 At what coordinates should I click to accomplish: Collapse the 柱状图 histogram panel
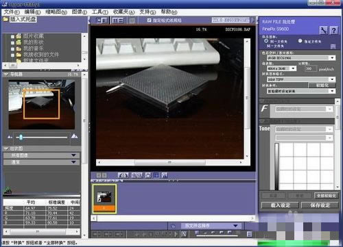pos(6,148)
